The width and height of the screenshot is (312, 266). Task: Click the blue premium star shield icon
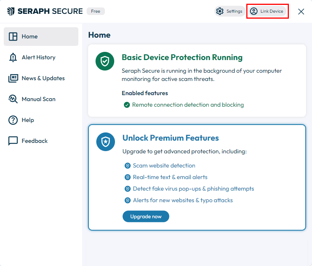(106, 142)
